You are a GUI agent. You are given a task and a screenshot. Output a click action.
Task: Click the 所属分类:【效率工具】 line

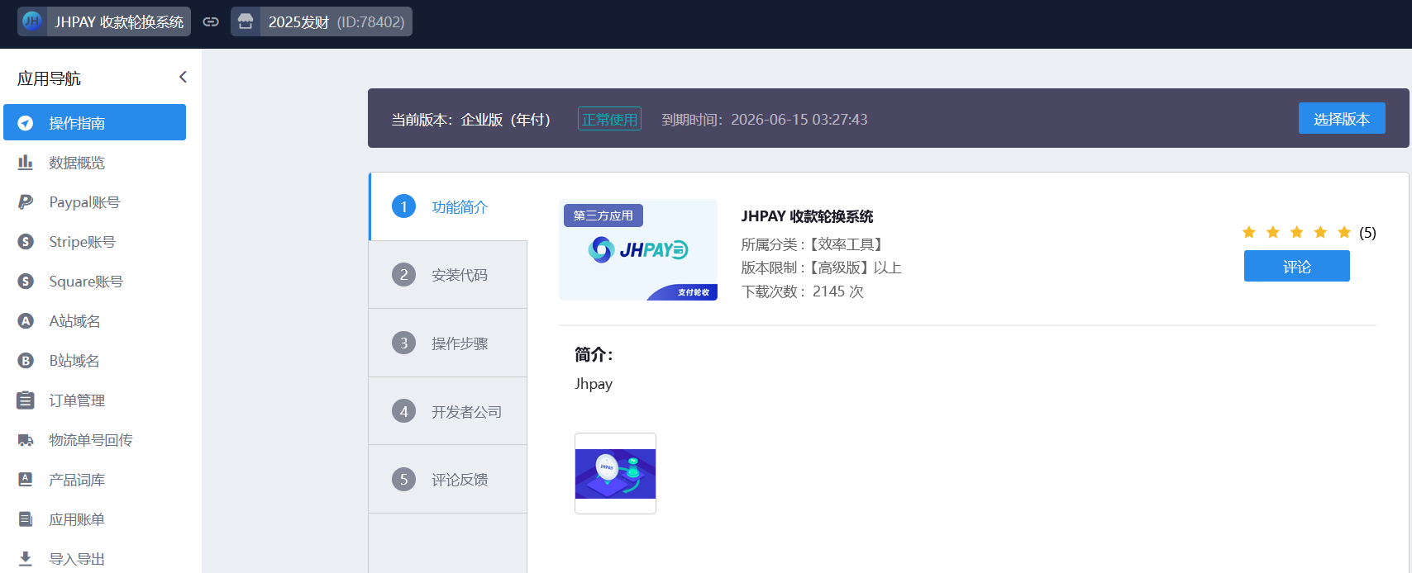(x=814, y=244)
